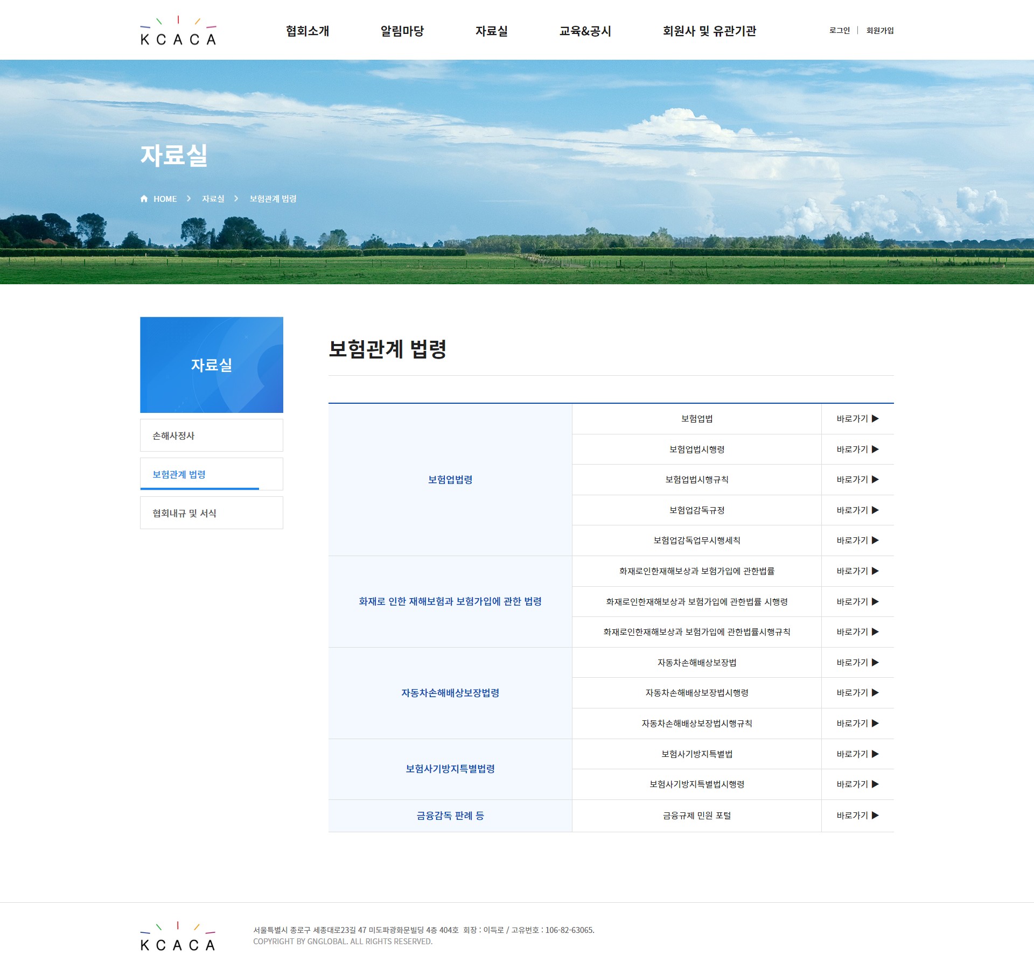Viewport: 1034px width, 969px height.
Task: Click the 보험업법령 category cell
Action: [450, 480]
